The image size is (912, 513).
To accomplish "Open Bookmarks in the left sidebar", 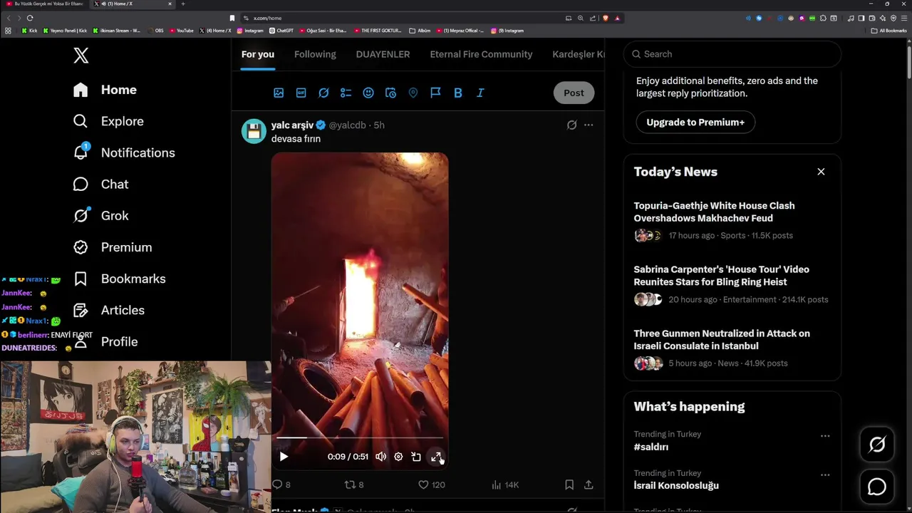I will (x=119, y=279).
